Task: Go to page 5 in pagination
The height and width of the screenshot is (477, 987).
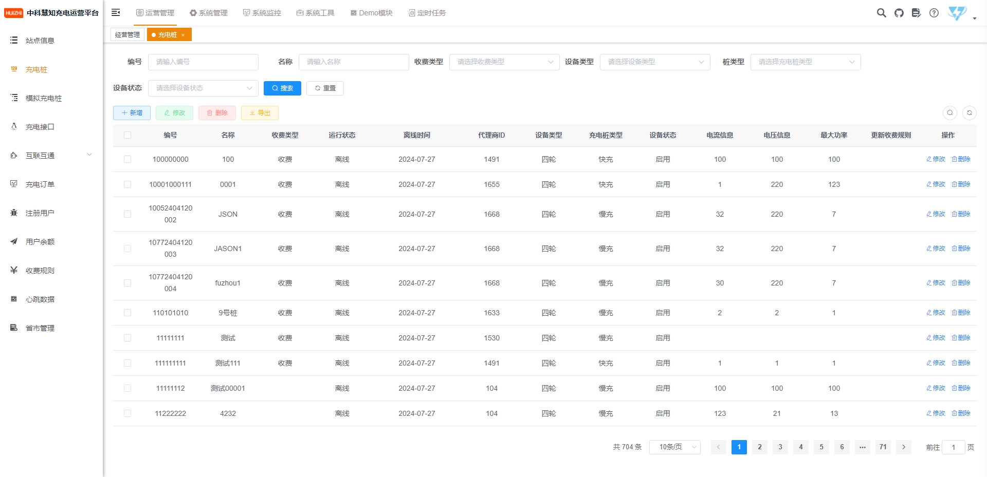Action: pyautogui.click(x=821, y=447)
